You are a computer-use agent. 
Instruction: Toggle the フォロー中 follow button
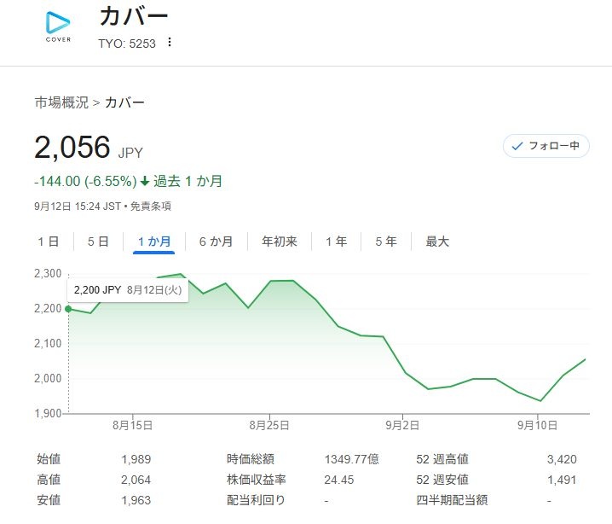pyautogui.click(x=546, y=146)
